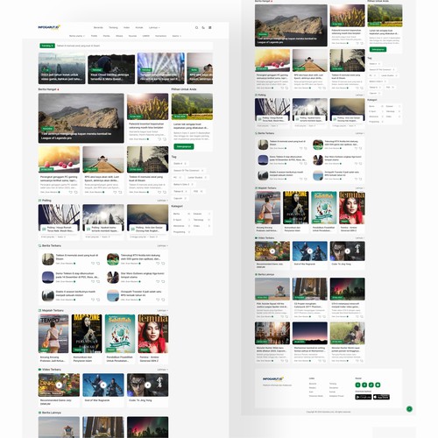Expand Lainnya beside the Polling heading, left page

162,201
